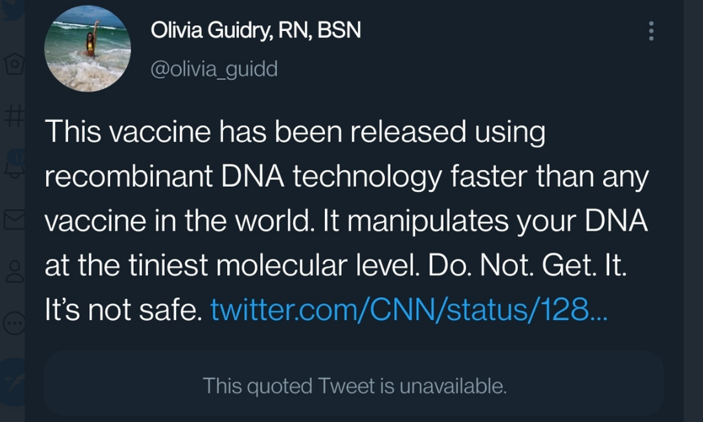Open Notifications via the bell icon

click(14, 165)
